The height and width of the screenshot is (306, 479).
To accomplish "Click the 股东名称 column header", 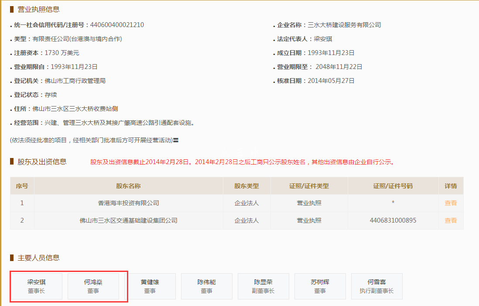I will coord(128,186).
